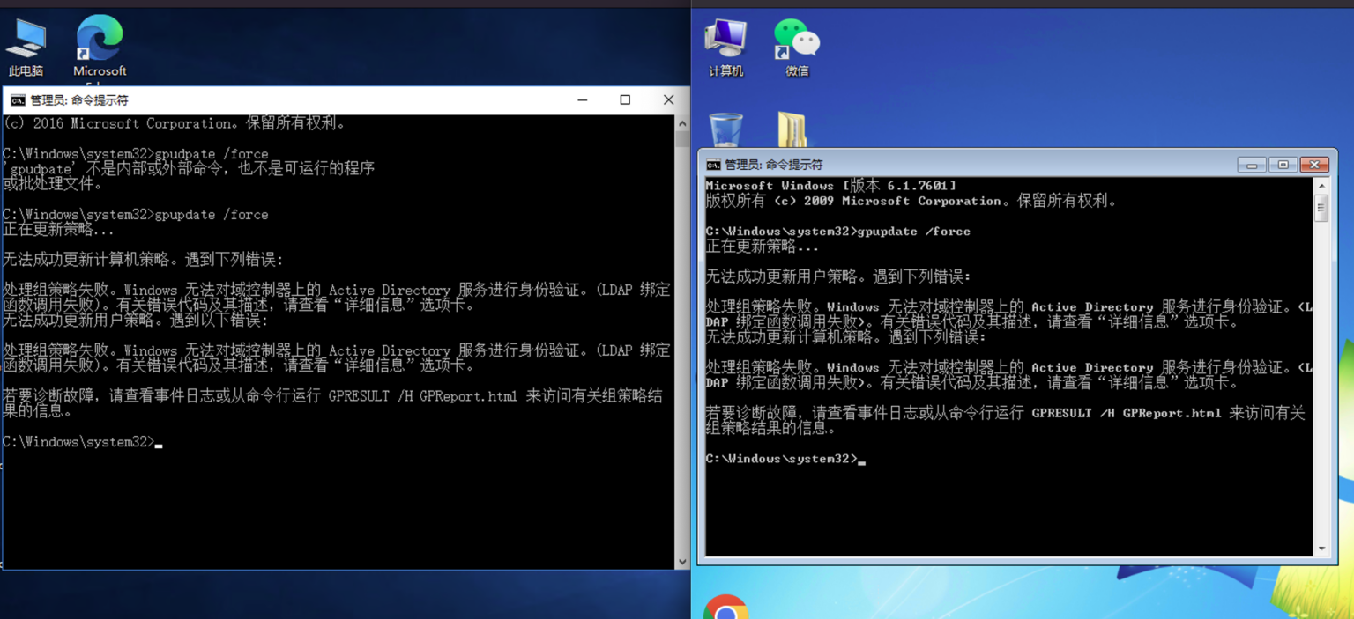Click '不是内部或外部命令' error line in the left window
1354x619 pixels.
click(x=190, y=168)
